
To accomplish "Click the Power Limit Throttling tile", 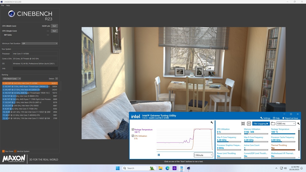I will coord(229,155).
